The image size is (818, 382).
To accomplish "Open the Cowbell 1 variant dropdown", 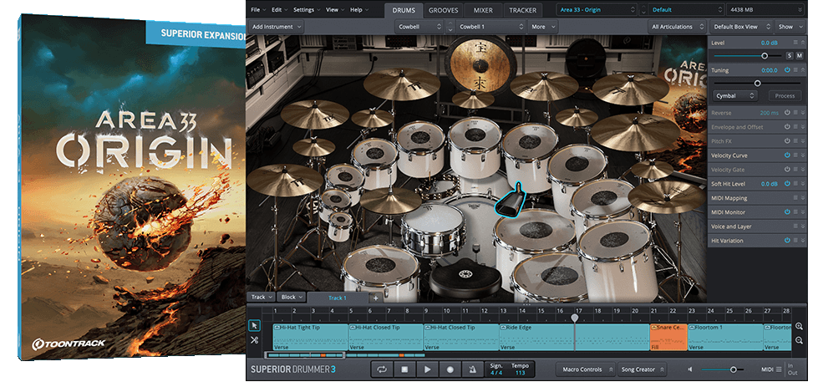I will 491,27.
